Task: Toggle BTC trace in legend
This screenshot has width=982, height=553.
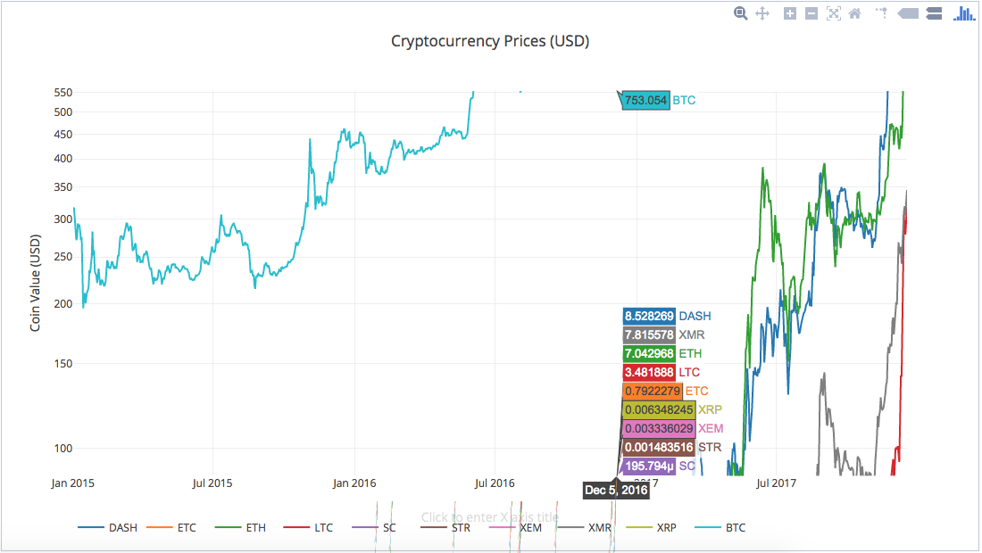Action: [x=720, y=528]
